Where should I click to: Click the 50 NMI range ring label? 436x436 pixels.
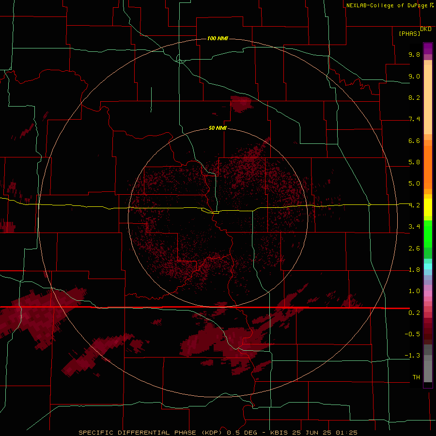tap(218, 128)
